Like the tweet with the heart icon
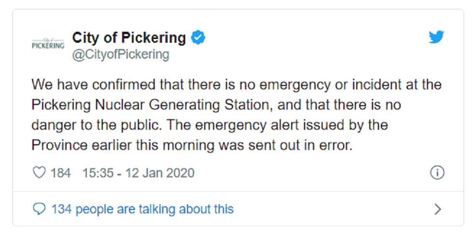This screenshot has height=235, width=472. pos(39,173)
